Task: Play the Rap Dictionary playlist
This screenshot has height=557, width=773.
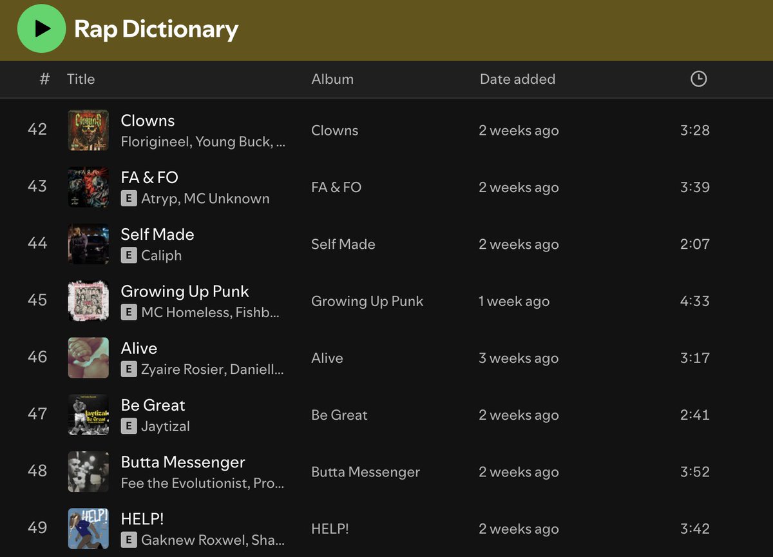Action: pos(41,28)
